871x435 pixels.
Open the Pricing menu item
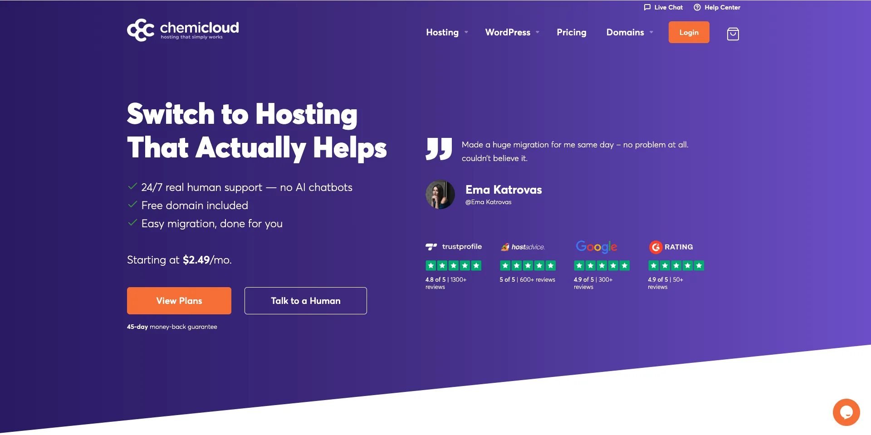point(571,32)
